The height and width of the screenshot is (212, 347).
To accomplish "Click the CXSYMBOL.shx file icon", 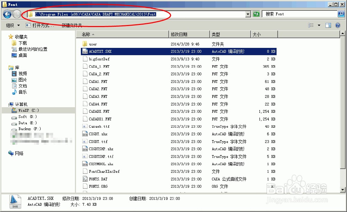I will [85, 164].
